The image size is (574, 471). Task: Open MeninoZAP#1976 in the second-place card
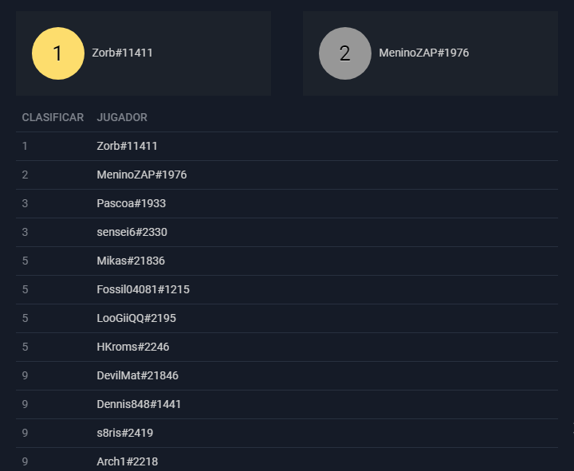pyautogui.click(x=424, y=53)
